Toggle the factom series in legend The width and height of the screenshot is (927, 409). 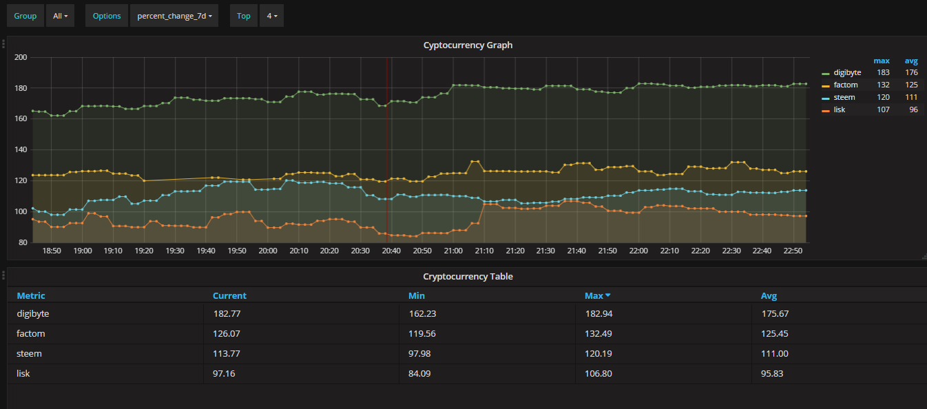coord(846,85)
